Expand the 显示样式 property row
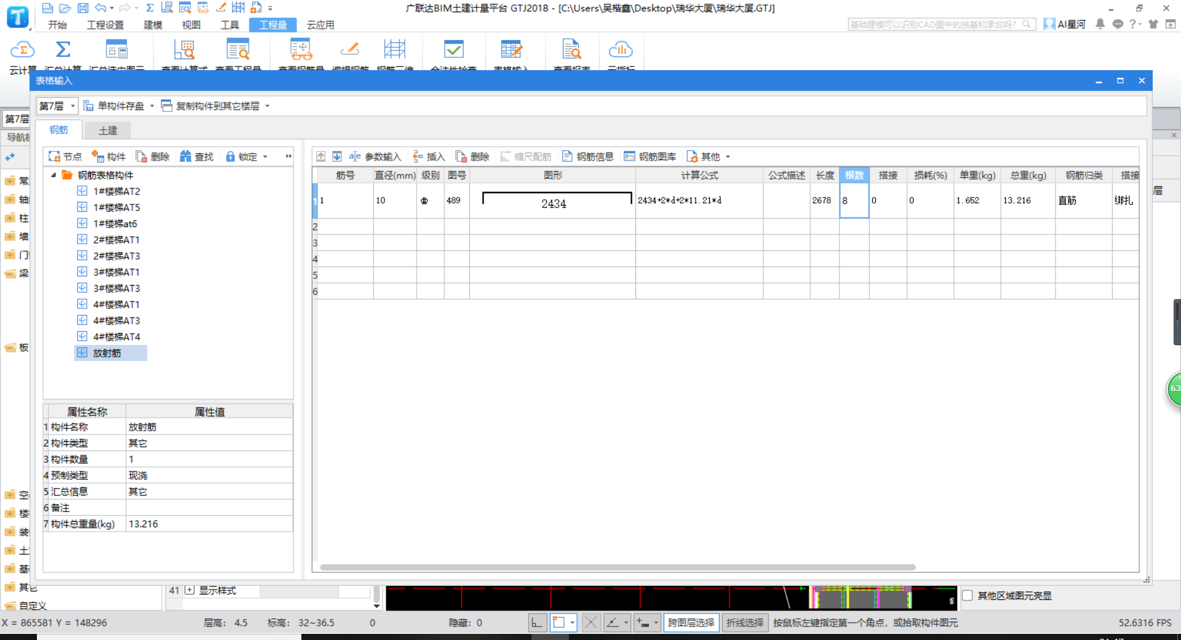 coord(189,590)
